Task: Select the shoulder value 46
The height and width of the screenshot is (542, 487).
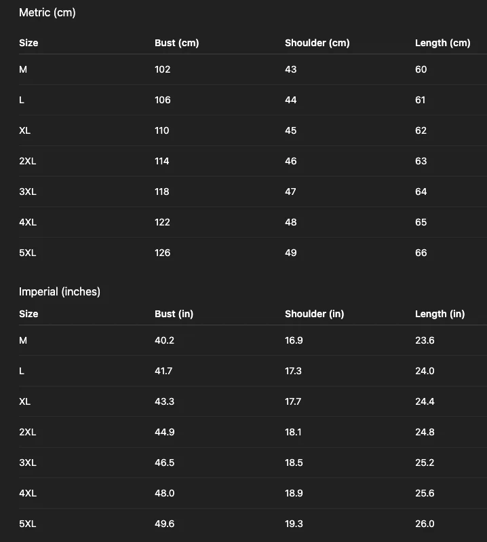Action: click(x=290, y=161)
